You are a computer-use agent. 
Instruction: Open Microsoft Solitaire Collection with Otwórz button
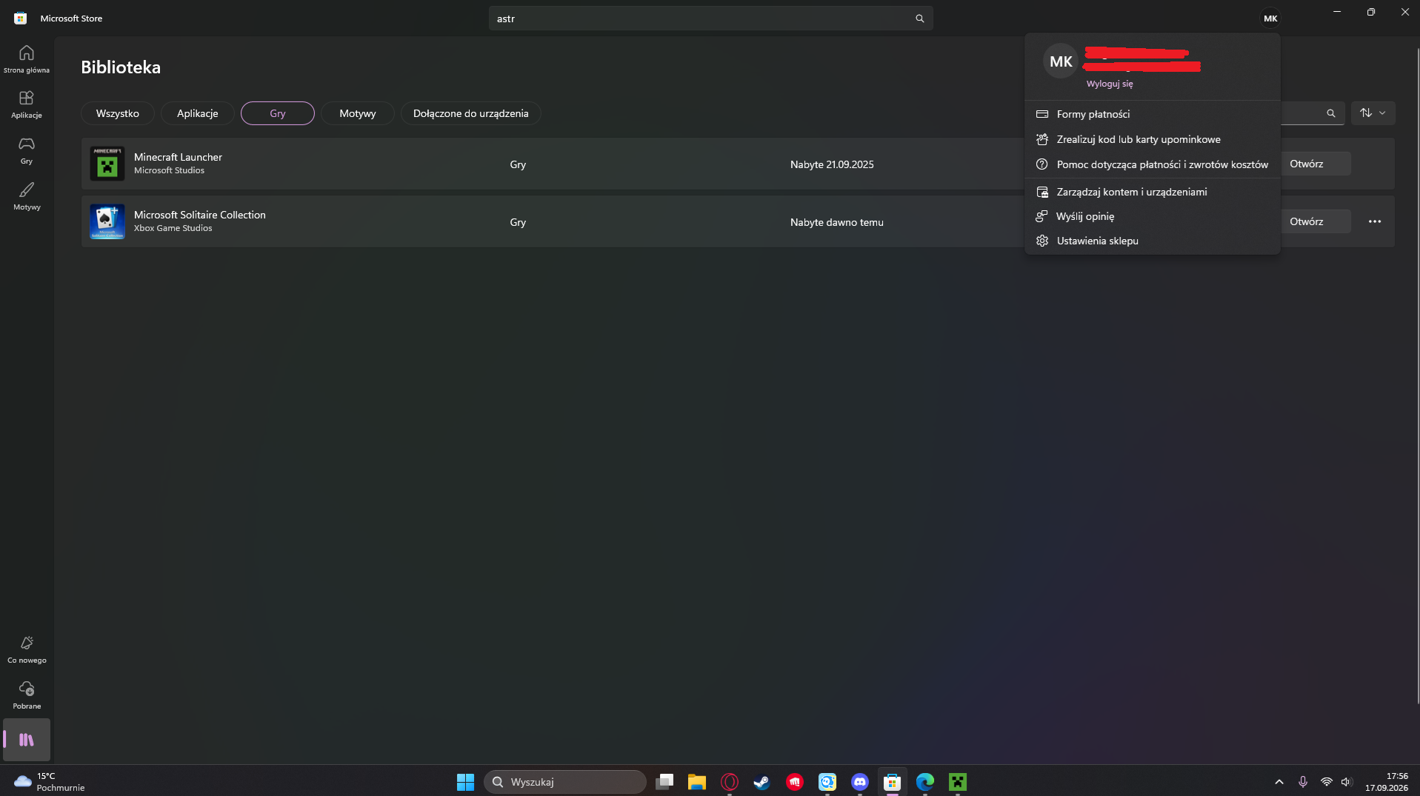coord(1316,221)
